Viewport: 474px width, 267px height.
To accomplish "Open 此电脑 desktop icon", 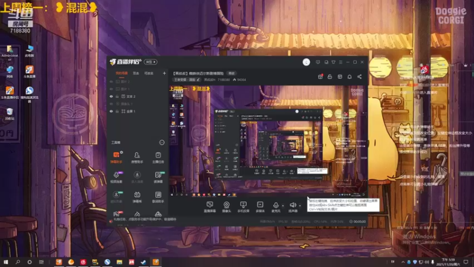I will [x=29, y=51].
